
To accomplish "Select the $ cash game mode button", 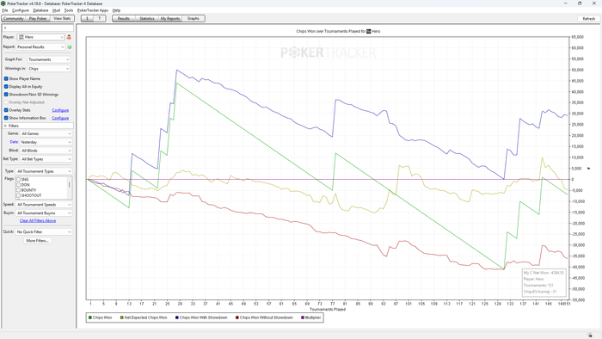I will point(87,18).
